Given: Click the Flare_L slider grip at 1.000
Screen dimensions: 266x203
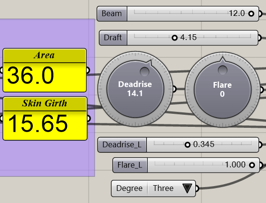Looking at the screenshot, I should pyautogui.click(x=252, y=165).
